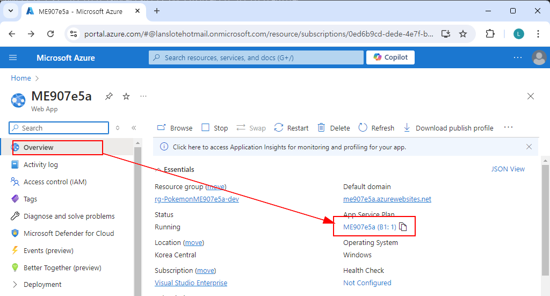Go forward in the browser
The image size is (550, 296).
pyautogui.click(x=31, y=34)
